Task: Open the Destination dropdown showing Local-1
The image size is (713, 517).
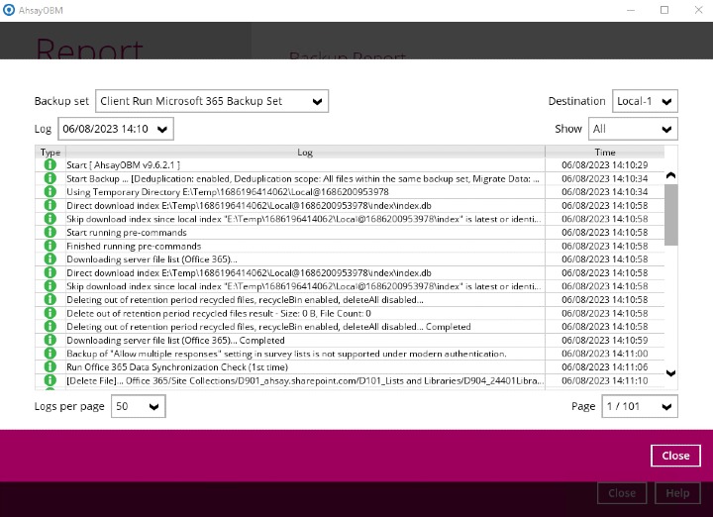Action: pyautogui.click(x=645, y=101)
